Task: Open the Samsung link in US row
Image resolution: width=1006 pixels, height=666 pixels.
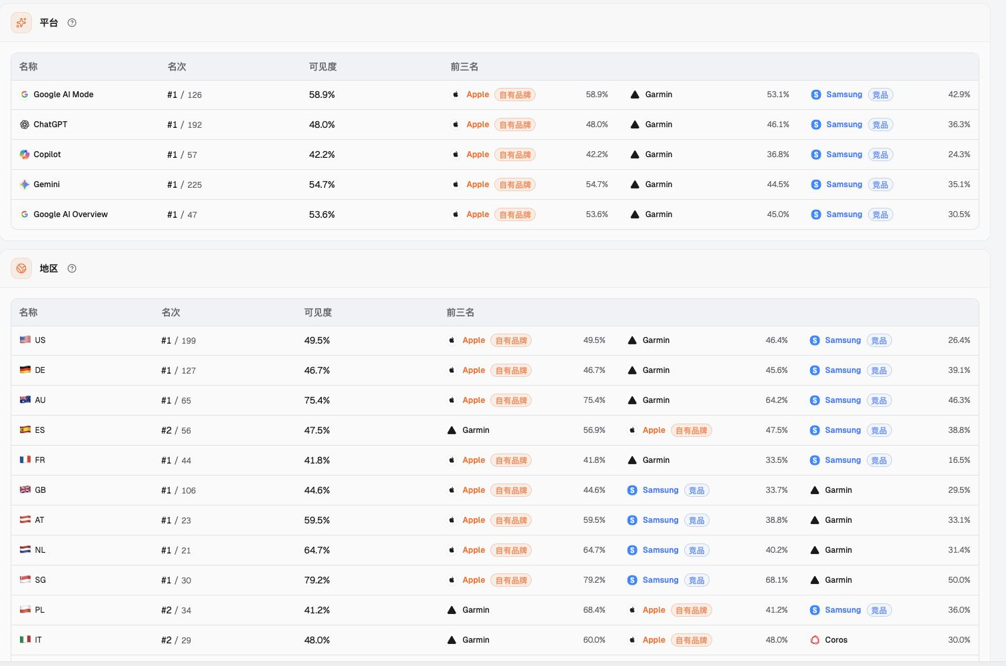Action: pos(843,340)
